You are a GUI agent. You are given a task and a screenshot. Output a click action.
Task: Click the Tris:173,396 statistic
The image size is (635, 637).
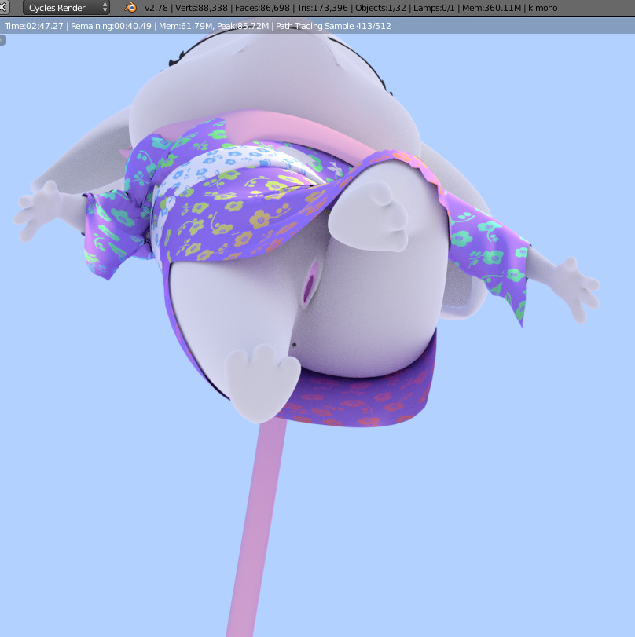click(322, 8)
